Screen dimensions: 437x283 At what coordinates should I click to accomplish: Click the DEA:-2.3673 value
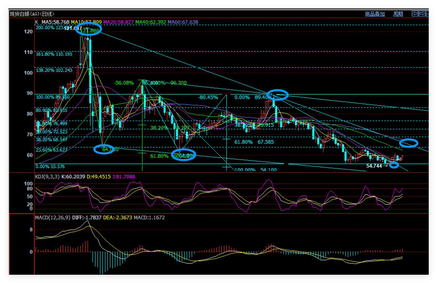pyautogui.click(x=118, y=218)
